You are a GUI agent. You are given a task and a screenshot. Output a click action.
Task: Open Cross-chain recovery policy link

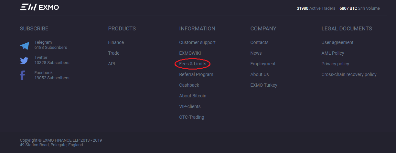click(349, 74)
